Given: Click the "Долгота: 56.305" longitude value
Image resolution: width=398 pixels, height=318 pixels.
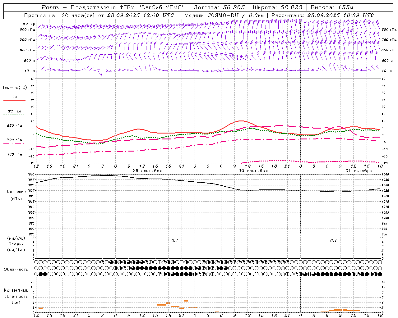Looking at the screenshot, I should (219, 7).
